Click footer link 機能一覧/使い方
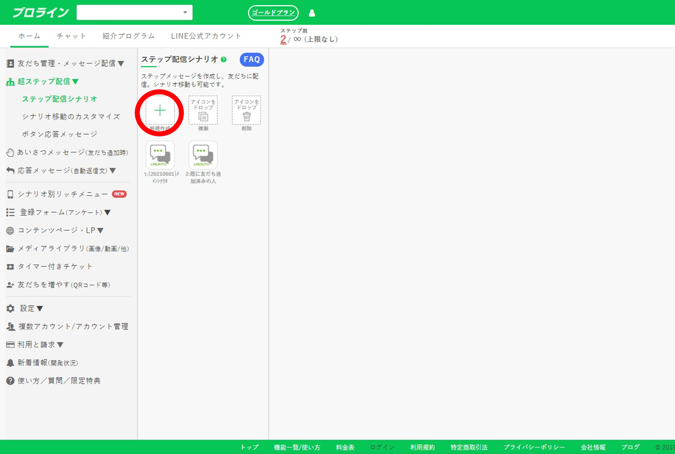Viewport: 675px width, 454px height. pyautogui.click(x=297, y=447)
